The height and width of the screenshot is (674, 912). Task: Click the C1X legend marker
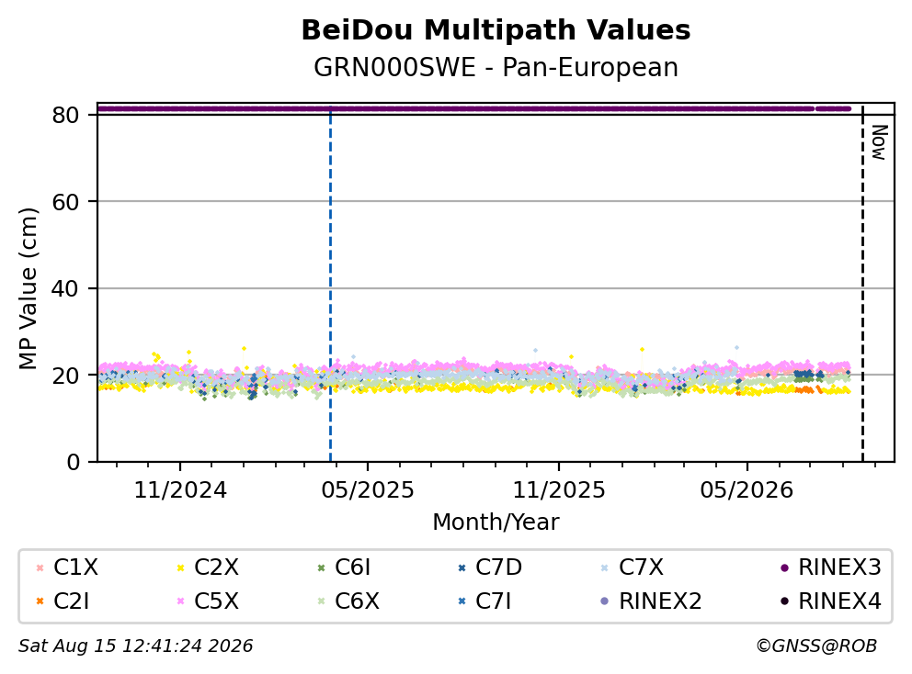click(x=40, y=567)
